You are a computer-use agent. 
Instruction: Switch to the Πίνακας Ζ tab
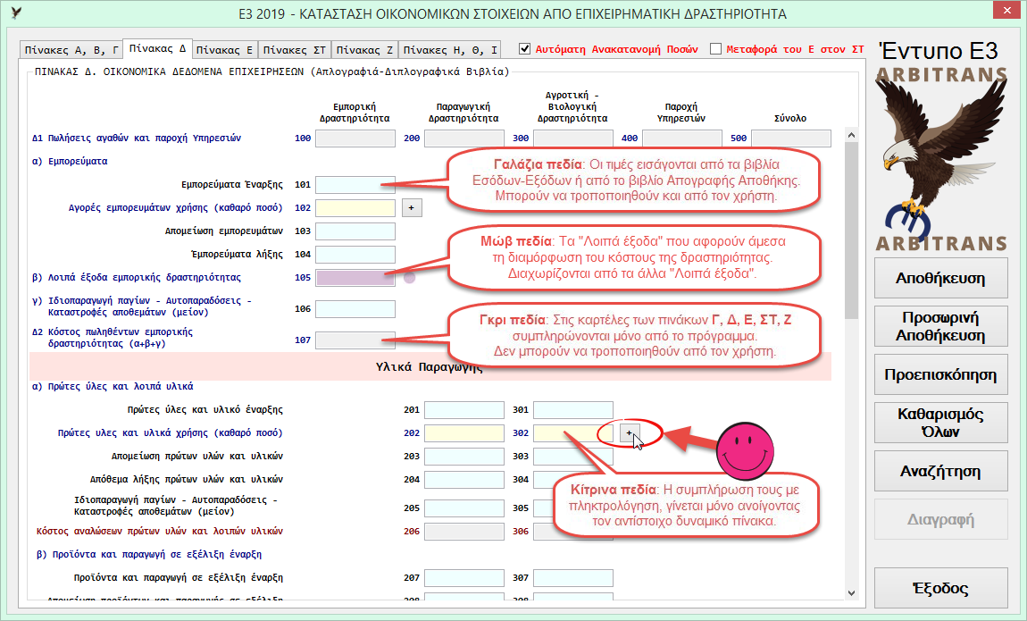(364, 50)
